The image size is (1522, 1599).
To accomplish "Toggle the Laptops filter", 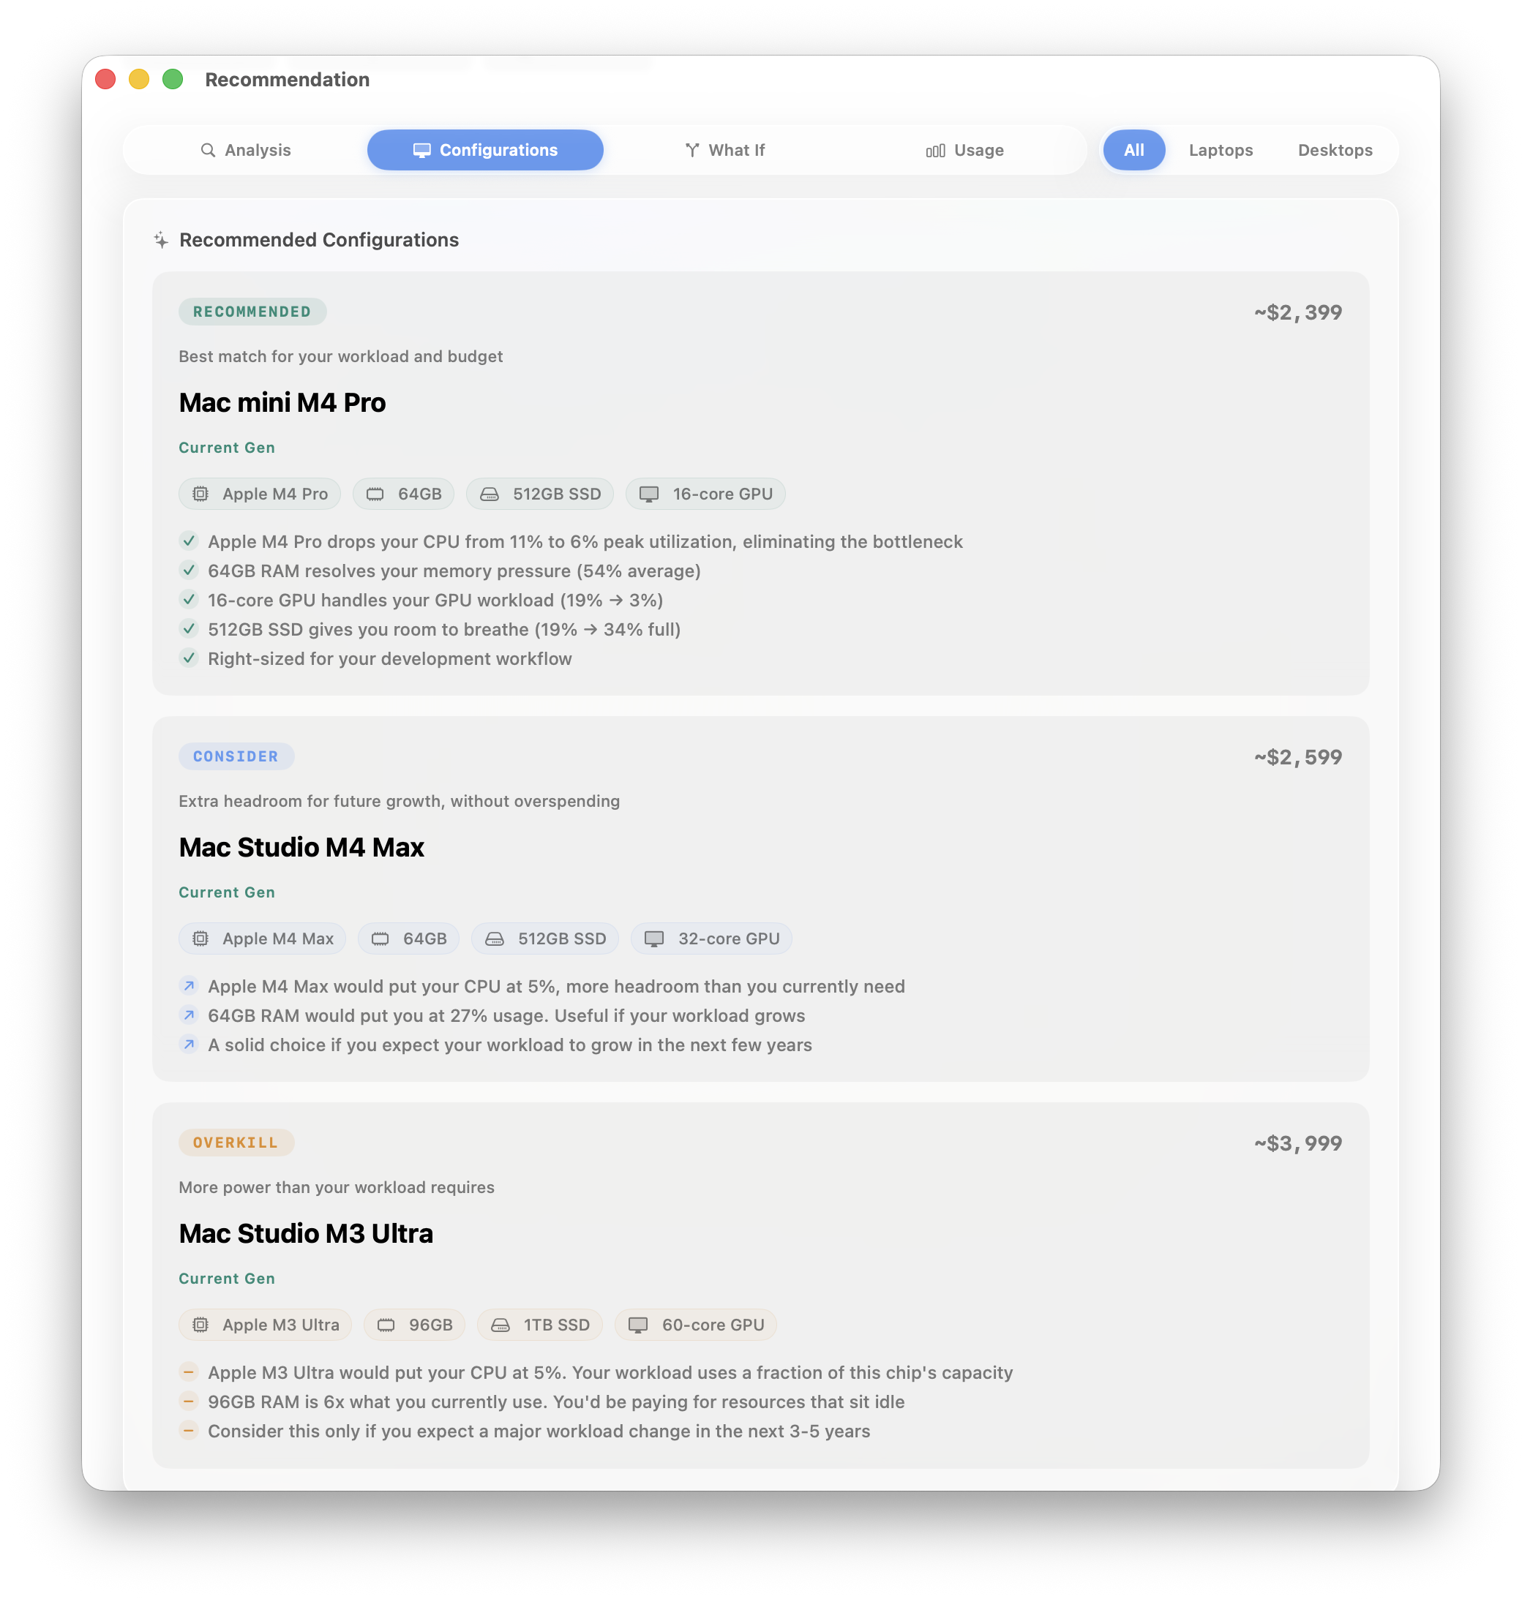I will [1221, 150].
